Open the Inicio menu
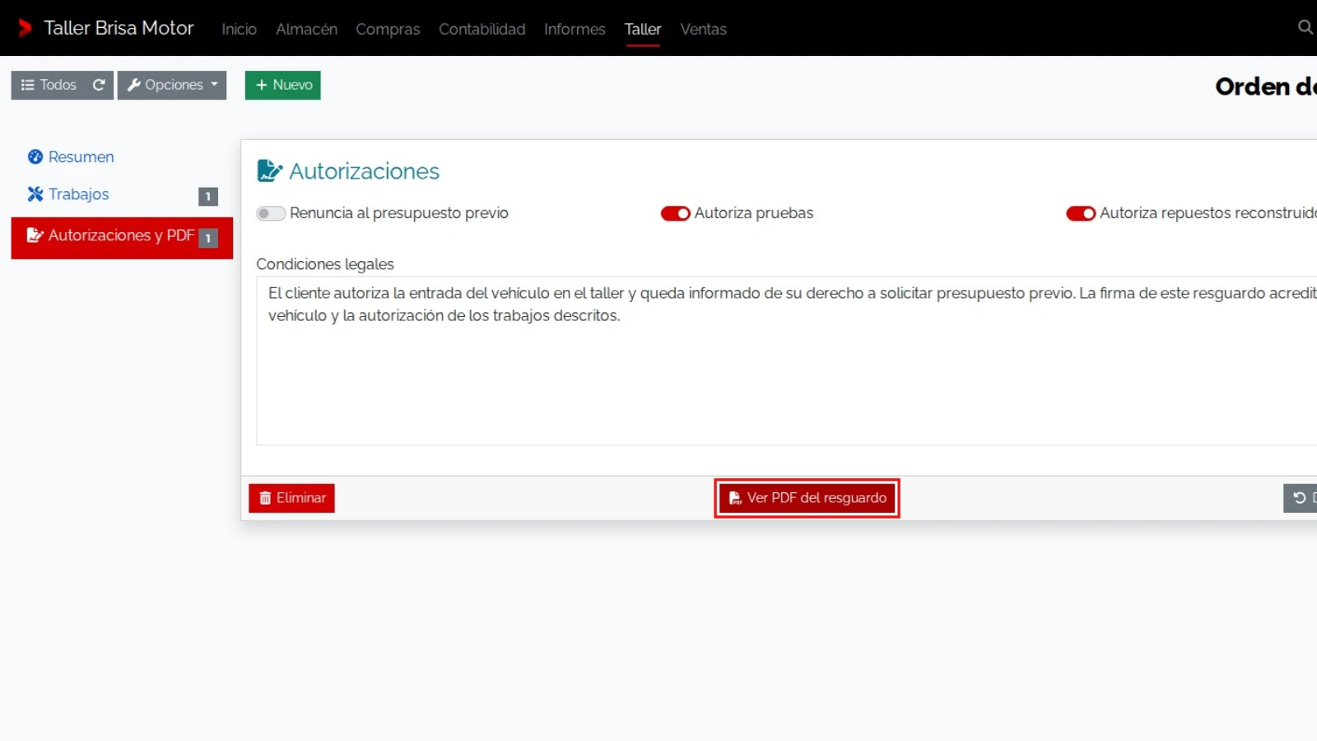 239,29
